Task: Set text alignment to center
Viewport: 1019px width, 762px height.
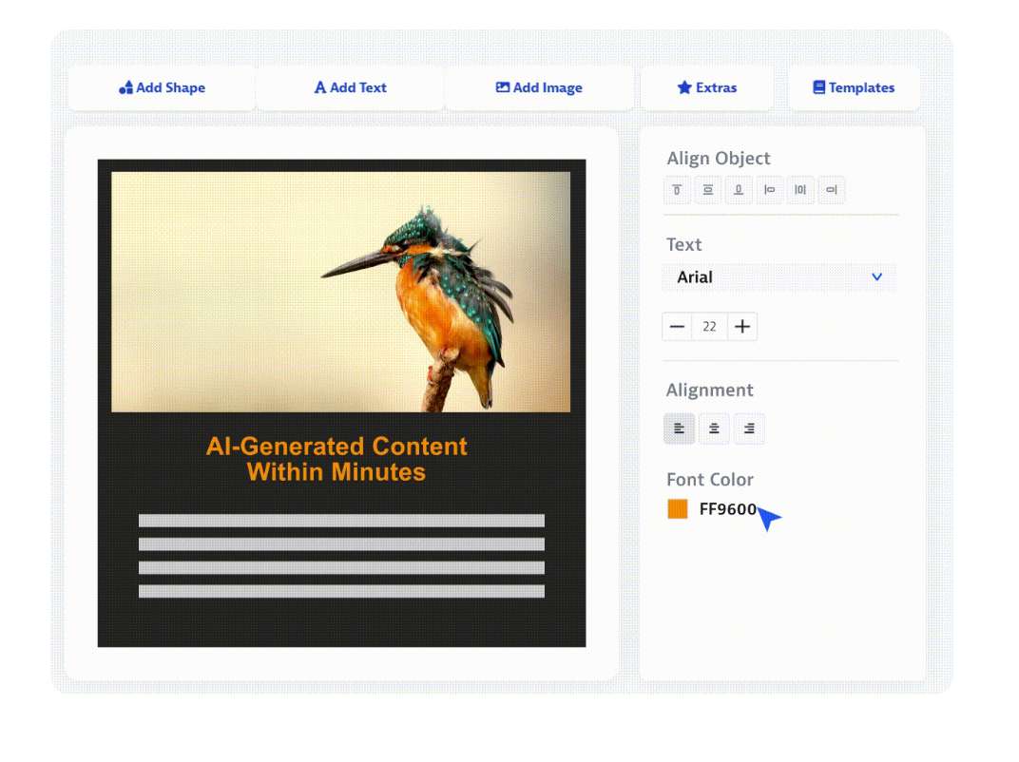Action: (x=714, y=429)
